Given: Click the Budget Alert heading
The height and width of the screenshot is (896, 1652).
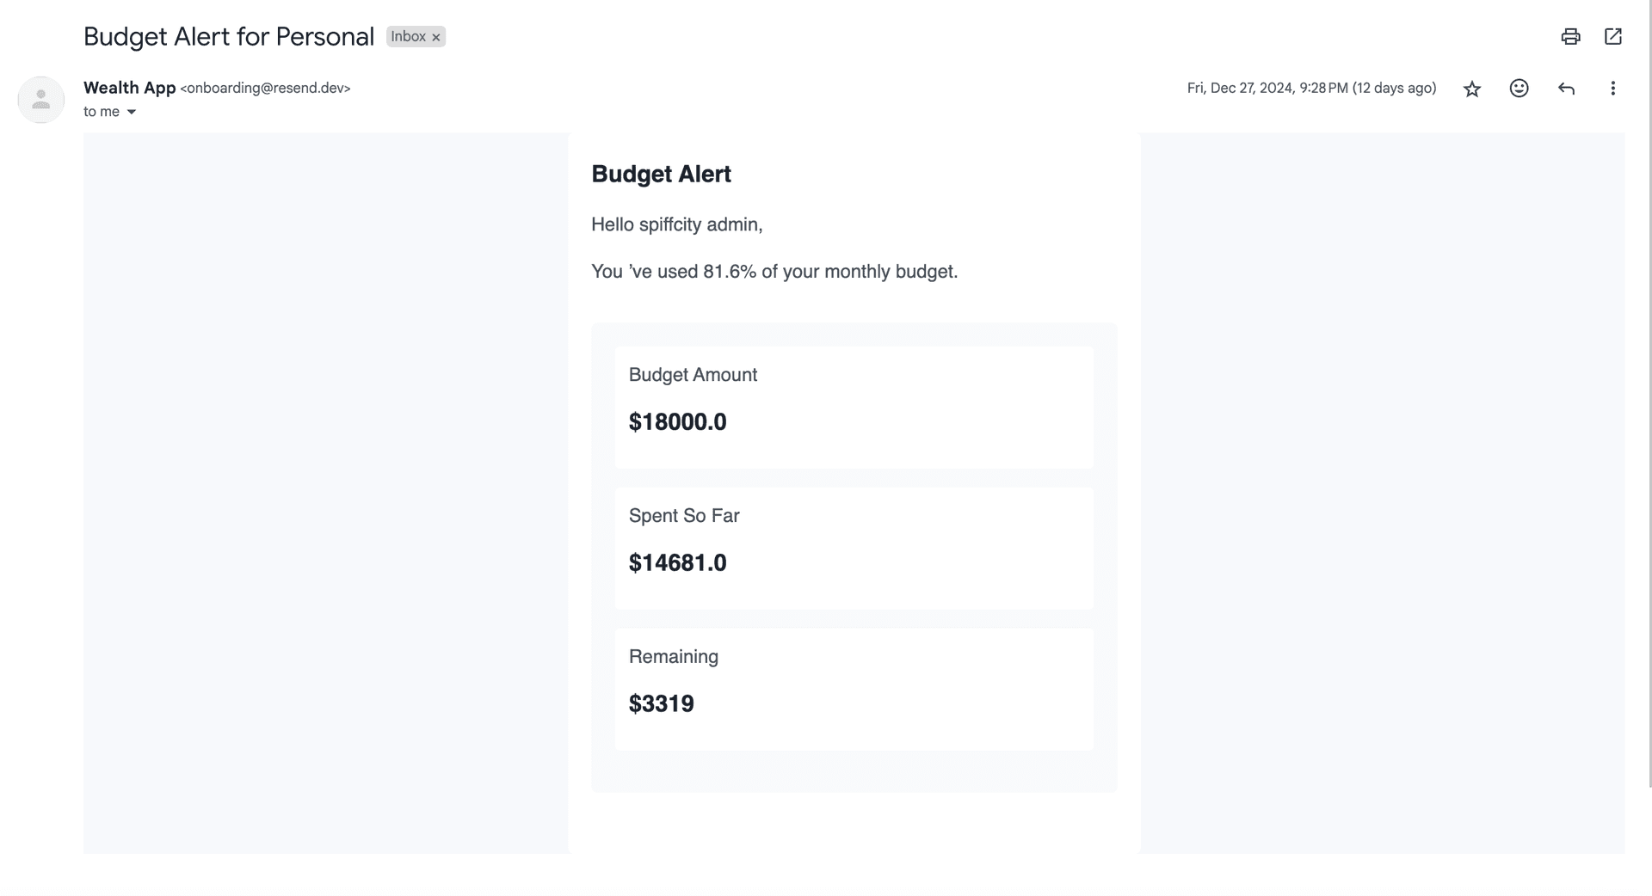Looking at the screenshot, I should point(661,174).
